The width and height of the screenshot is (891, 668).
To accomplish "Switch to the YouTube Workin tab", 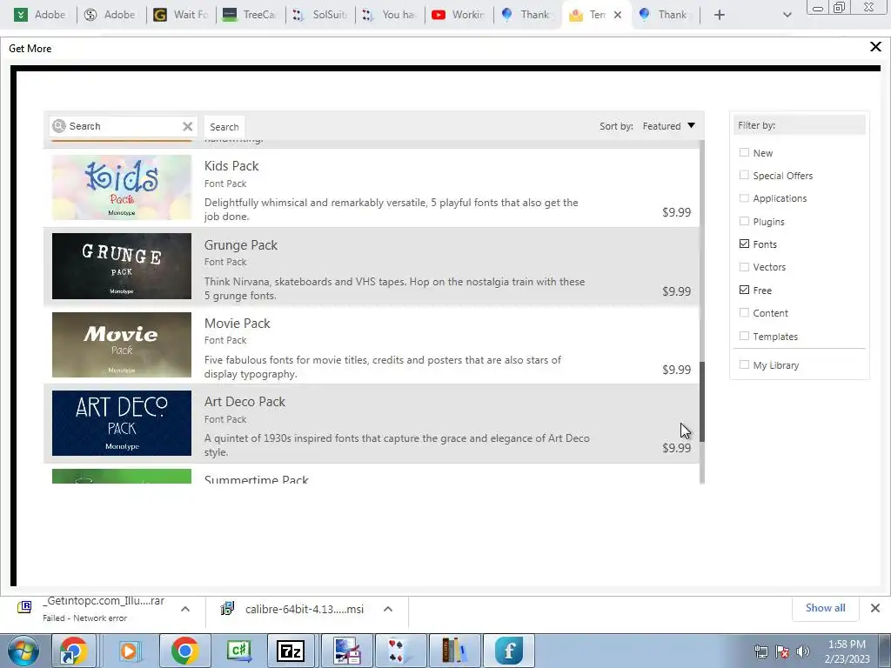I will pos(458,15).
